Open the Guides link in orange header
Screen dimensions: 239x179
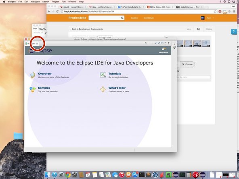point(134,18)
